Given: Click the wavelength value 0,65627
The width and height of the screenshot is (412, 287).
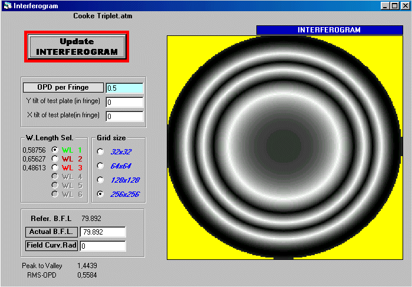Looking at the screenshot, I should (34, 159).
